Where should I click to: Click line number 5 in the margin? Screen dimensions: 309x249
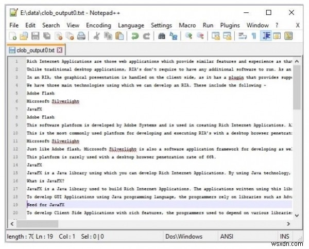coord(17,93)
